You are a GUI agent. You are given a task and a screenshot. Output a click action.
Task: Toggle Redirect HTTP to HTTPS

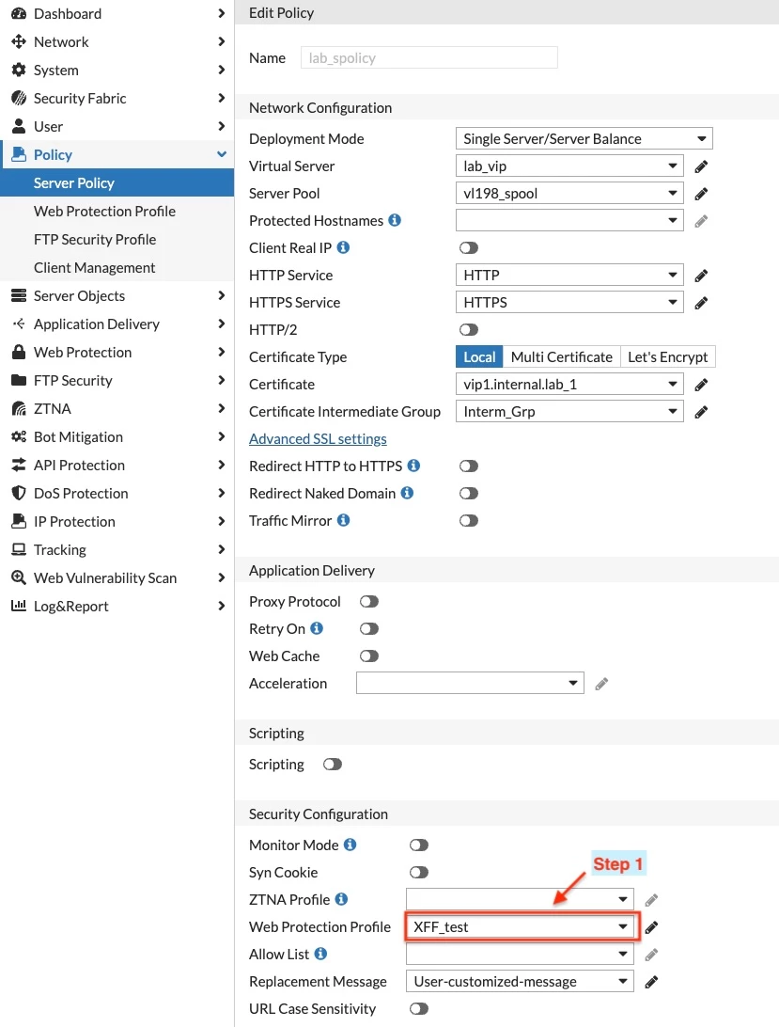pos(469,466)
